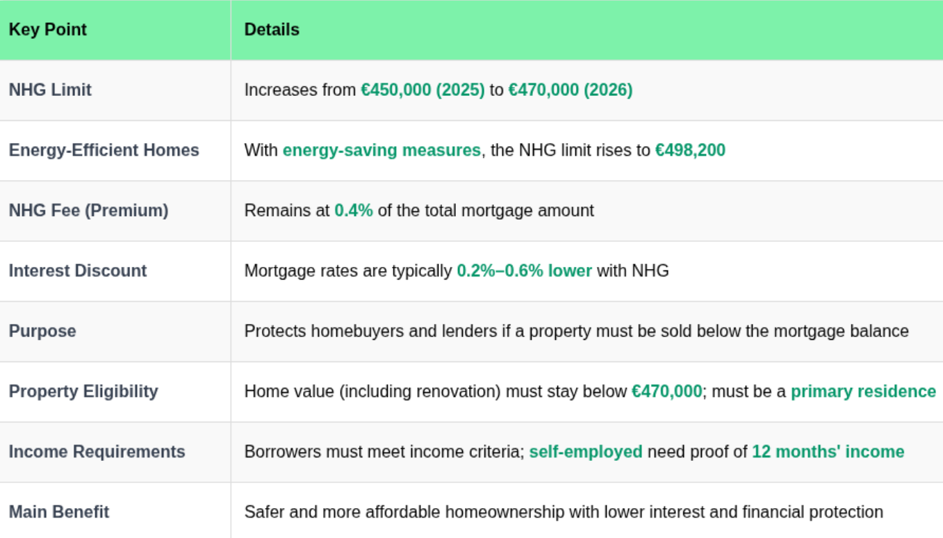Click the Purpose description starting "Protects homebuyers"
Image resolution: width=943 pixels, height=538 pixels.
pyautogui.click(x=576, y=331)
